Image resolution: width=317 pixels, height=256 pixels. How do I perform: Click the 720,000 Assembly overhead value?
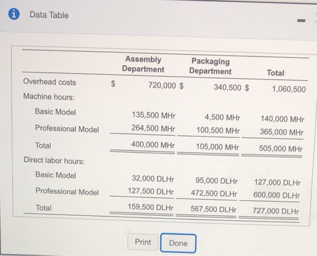click(x=162, y=85)
